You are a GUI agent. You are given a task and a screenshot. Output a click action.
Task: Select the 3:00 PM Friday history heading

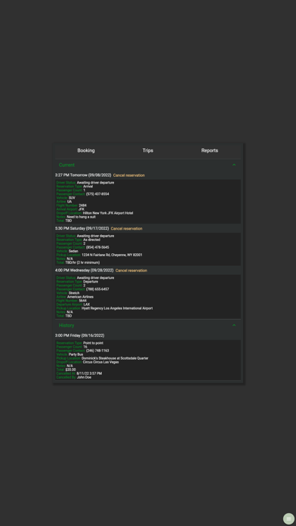(80, 336)
